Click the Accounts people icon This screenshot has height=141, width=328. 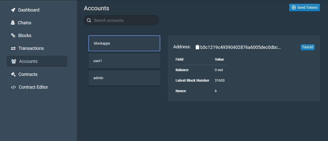click(14, 61)
